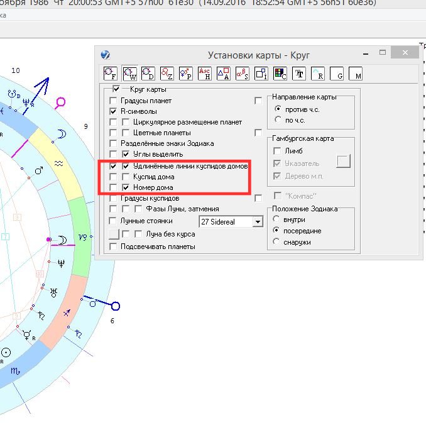Viewport: 426px width, 427px height.
Task: Click the A aspects shapes icon
Action: [x=224, y=74]
